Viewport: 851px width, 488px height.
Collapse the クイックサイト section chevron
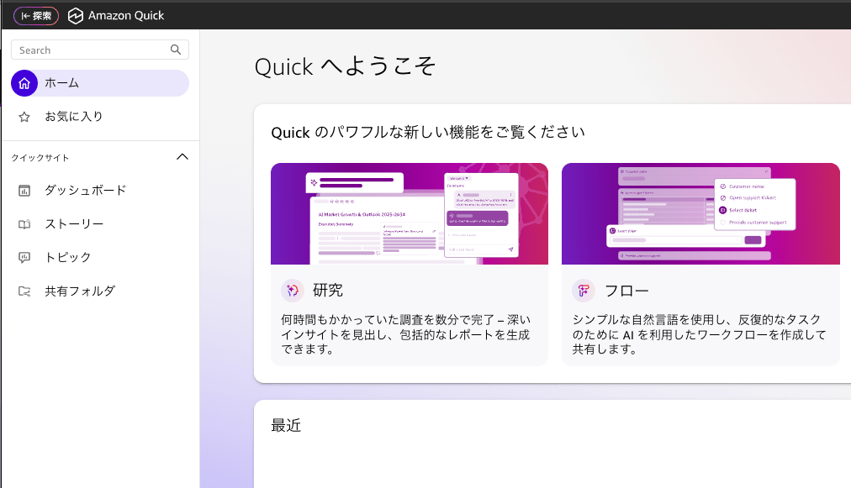click(x=182, y=157)
